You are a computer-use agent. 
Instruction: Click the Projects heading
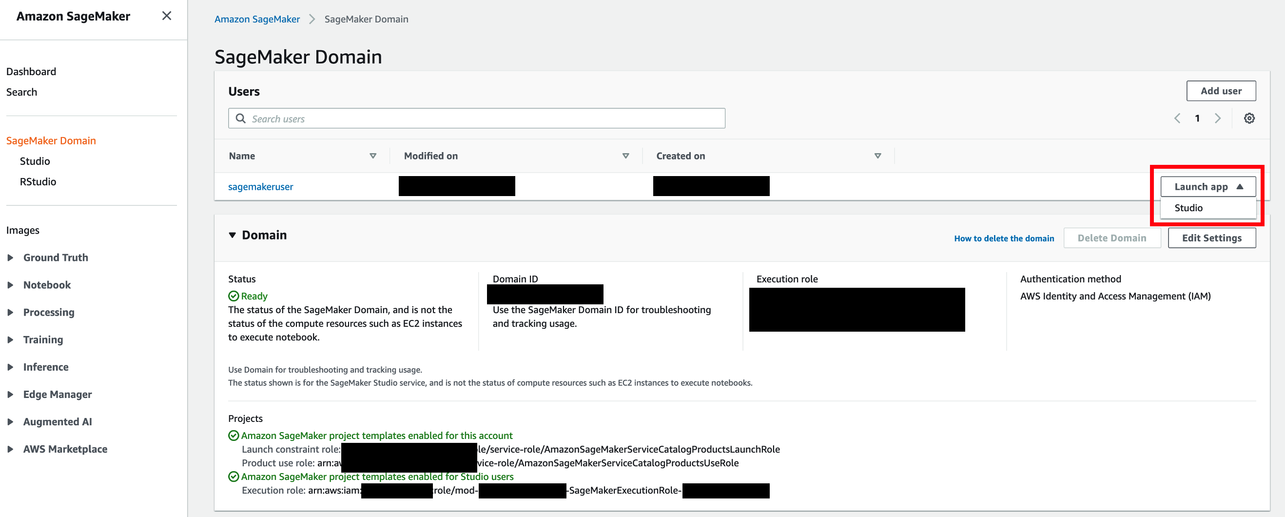(245, 418)
